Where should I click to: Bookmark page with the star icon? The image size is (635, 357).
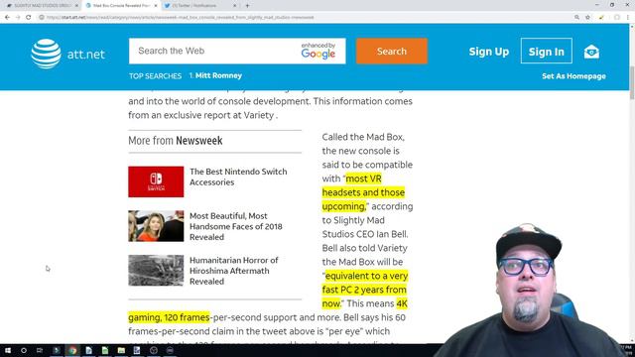pyautogui.click(x=587, y=18)
